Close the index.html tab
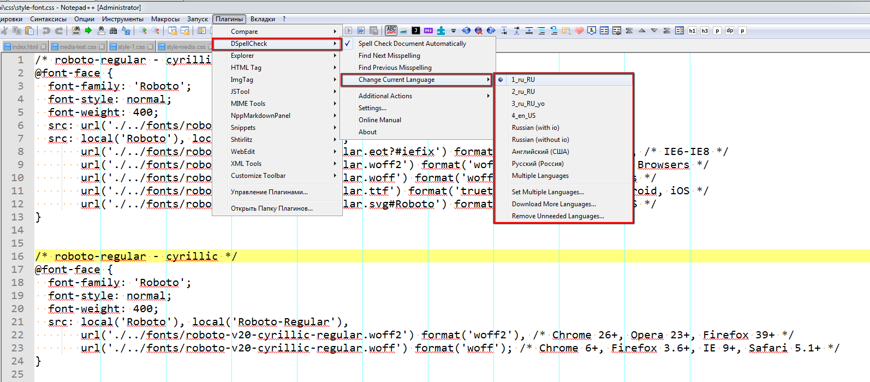 [44, 47]
